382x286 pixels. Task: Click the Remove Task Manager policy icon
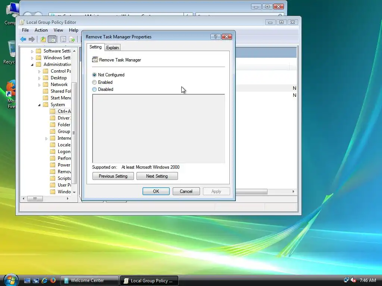tap(95, 60)
